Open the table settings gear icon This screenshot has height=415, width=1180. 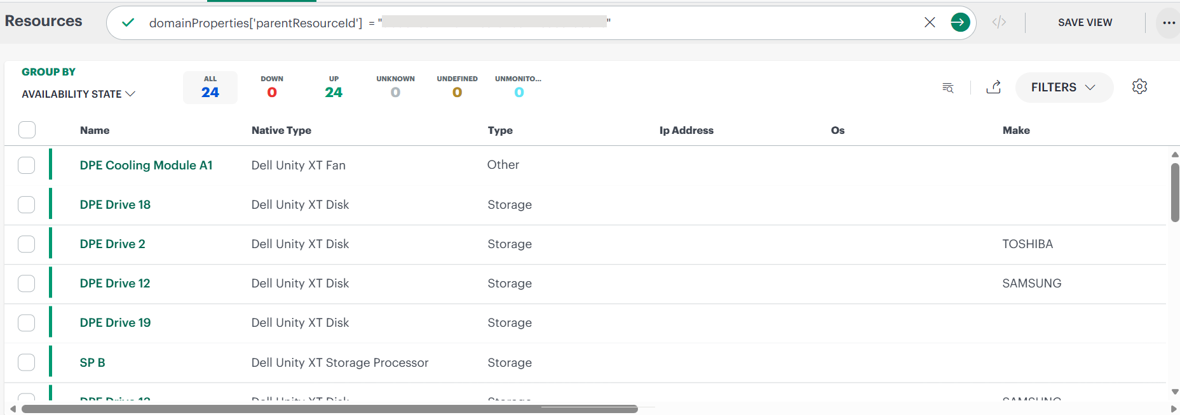1139,86
